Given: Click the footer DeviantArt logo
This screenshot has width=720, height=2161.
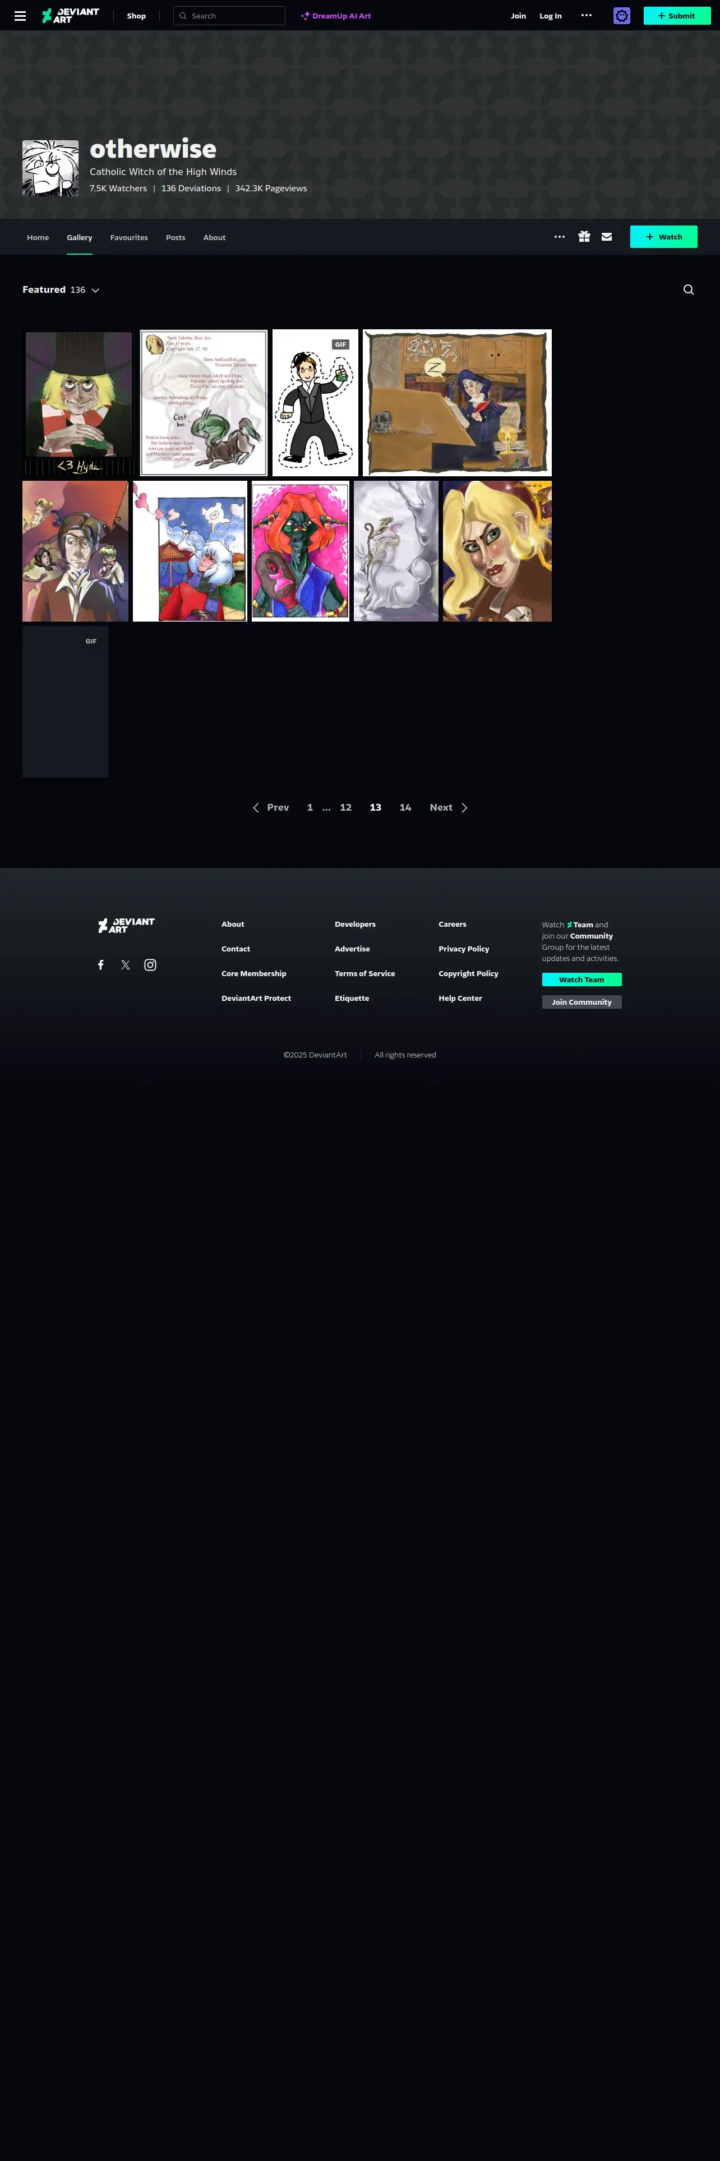Looking at the screenshot, I should pos(127,925).
